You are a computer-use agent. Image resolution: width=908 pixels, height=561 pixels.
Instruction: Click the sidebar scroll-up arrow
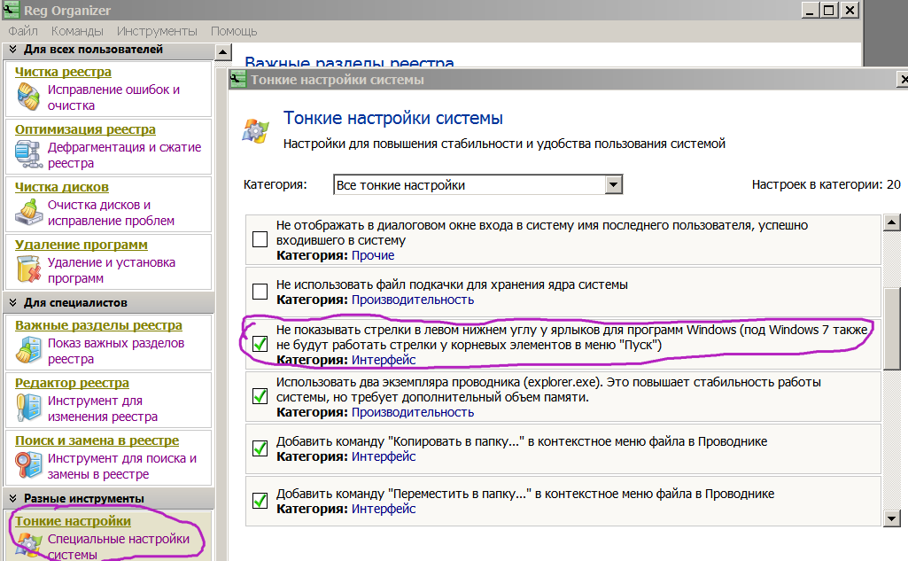click(223, 53)
